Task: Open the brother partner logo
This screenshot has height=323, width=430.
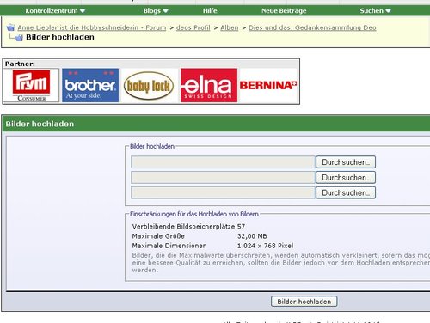Action: (x=90, y=85)
